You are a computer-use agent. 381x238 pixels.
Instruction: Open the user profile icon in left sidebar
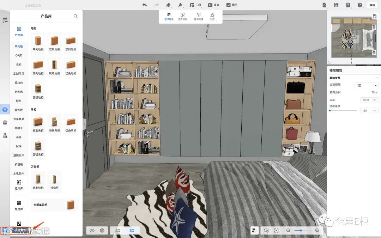point(5,135)
